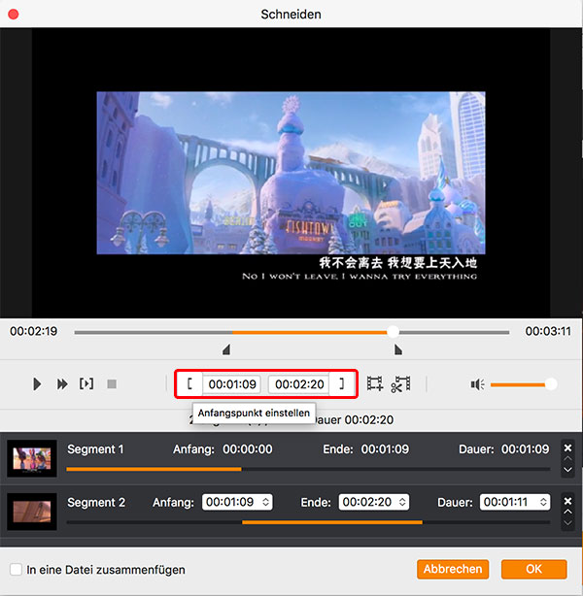Set end point with right bracket
Viewport: 583px width, 596px height.
342,383
